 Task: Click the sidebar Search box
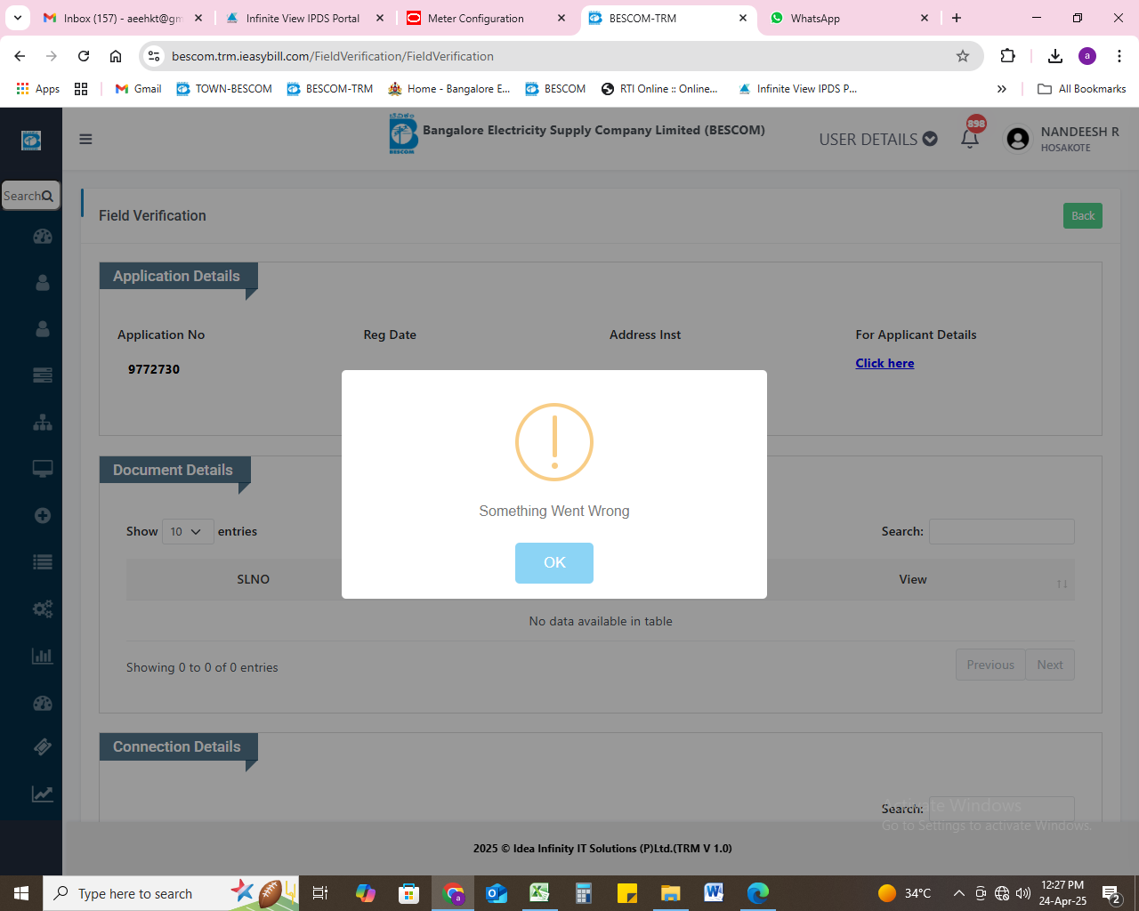coord(30,196)
